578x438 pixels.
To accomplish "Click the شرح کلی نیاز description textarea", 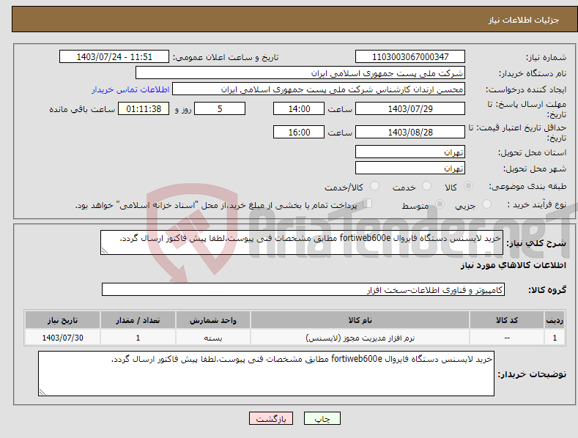I will click(x=302, y=242).
